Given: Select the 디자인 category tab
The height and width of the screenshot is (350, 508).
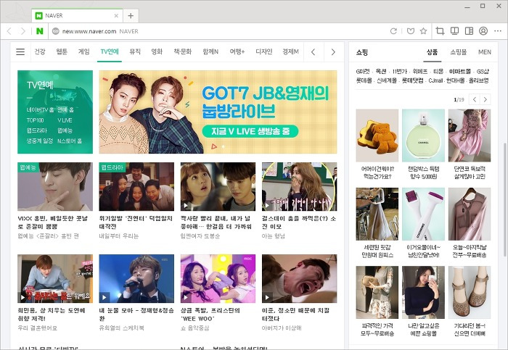Looking at the screenshot, I should coord(263,51).
